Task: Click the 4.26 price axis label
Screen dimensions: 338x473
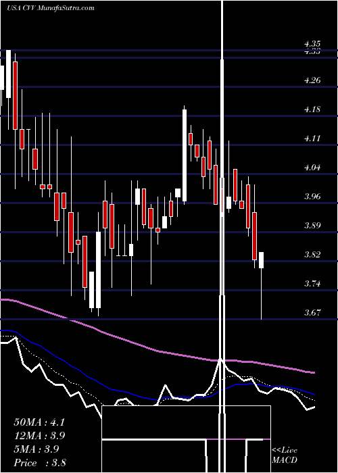Action: (x=312, y=80)
